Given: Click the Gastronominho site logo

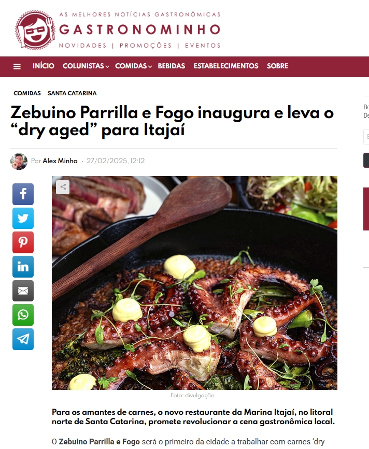Looking at the screenshot, I should click(118, 30).
